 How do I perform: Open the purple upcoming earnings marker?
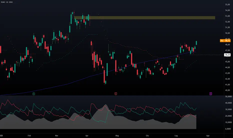click(x=211, y=94)
